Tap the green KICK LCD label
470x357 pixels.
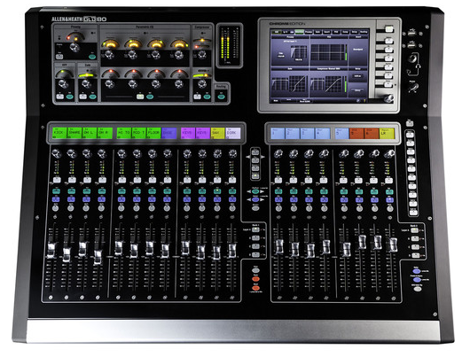click(59, 133)
